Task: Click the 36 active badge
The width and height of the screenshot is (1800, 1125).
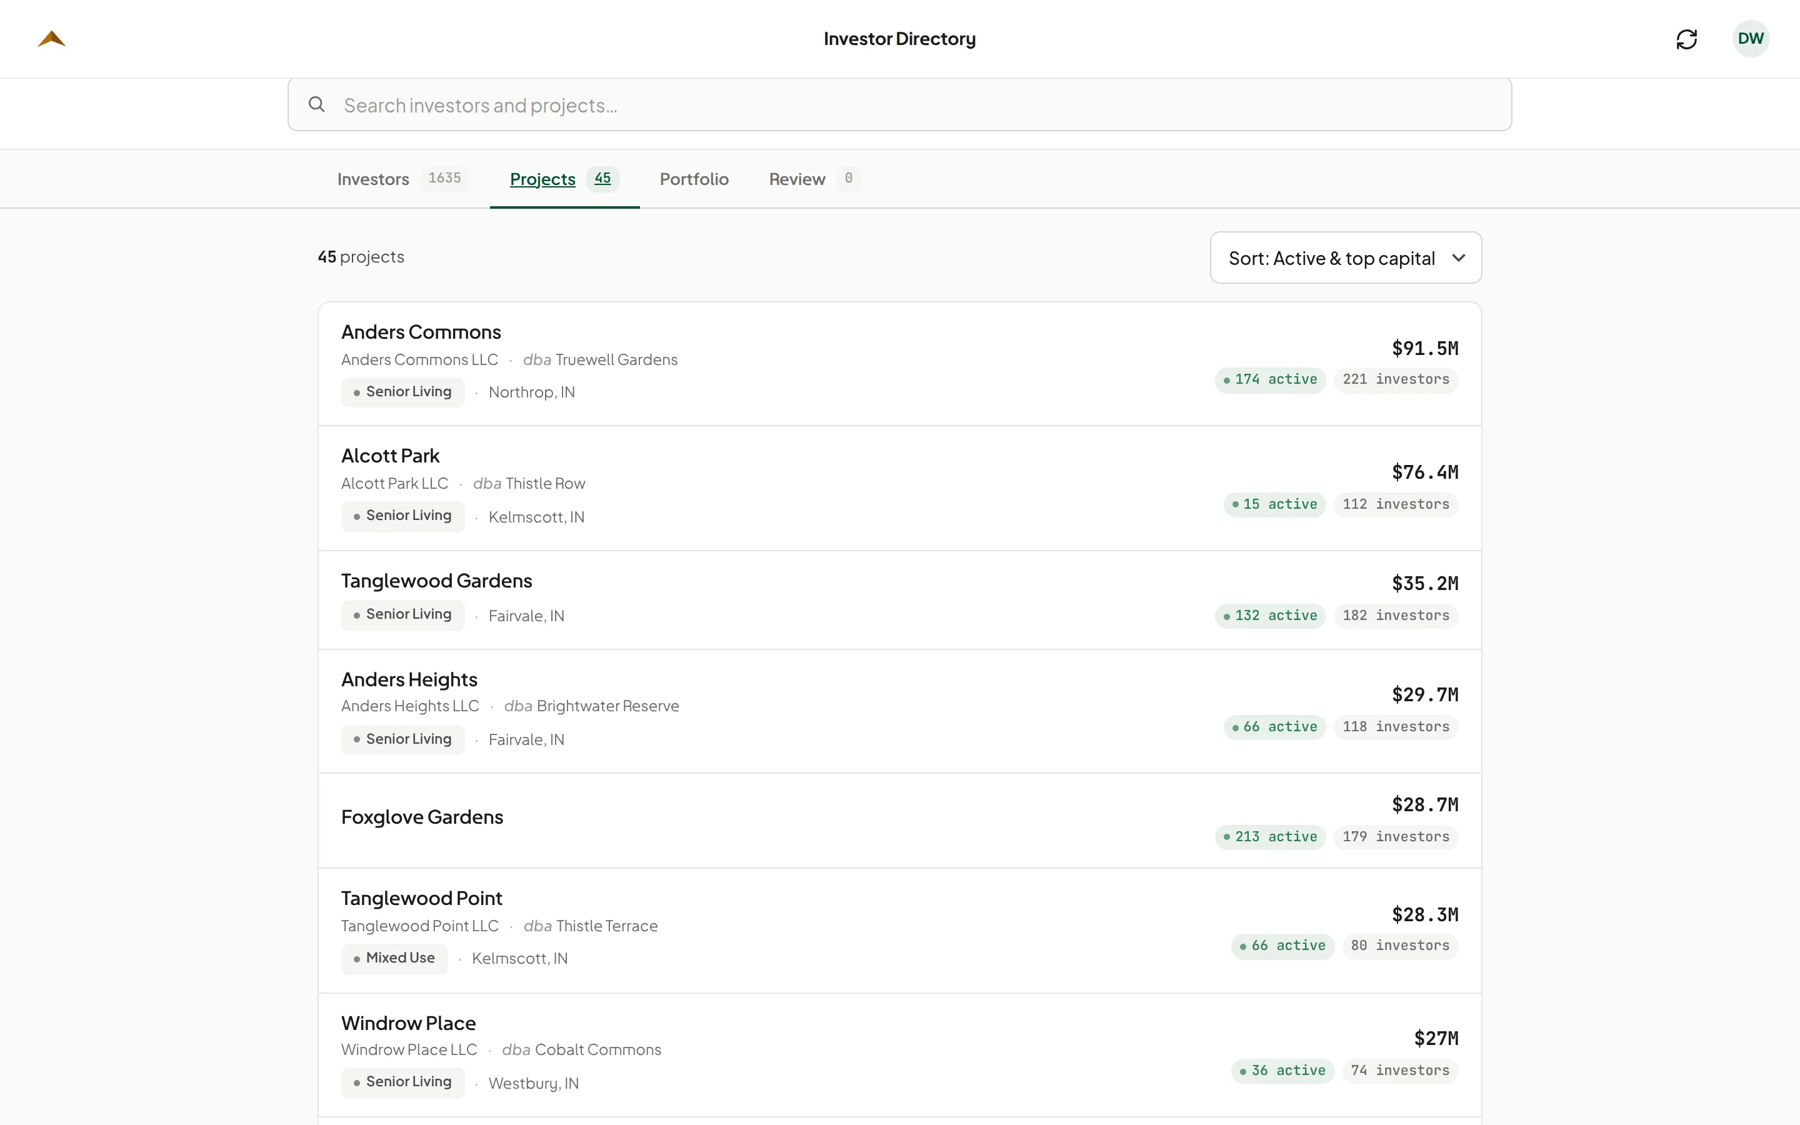Action: click(x=1282, y=1071)
